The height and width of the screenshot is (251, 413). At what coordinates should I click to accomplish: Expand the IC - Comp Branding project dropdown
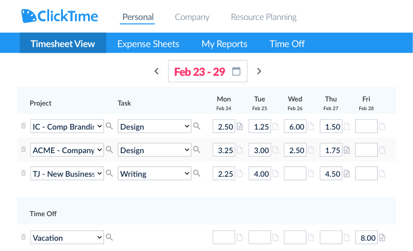pos(99,127)
